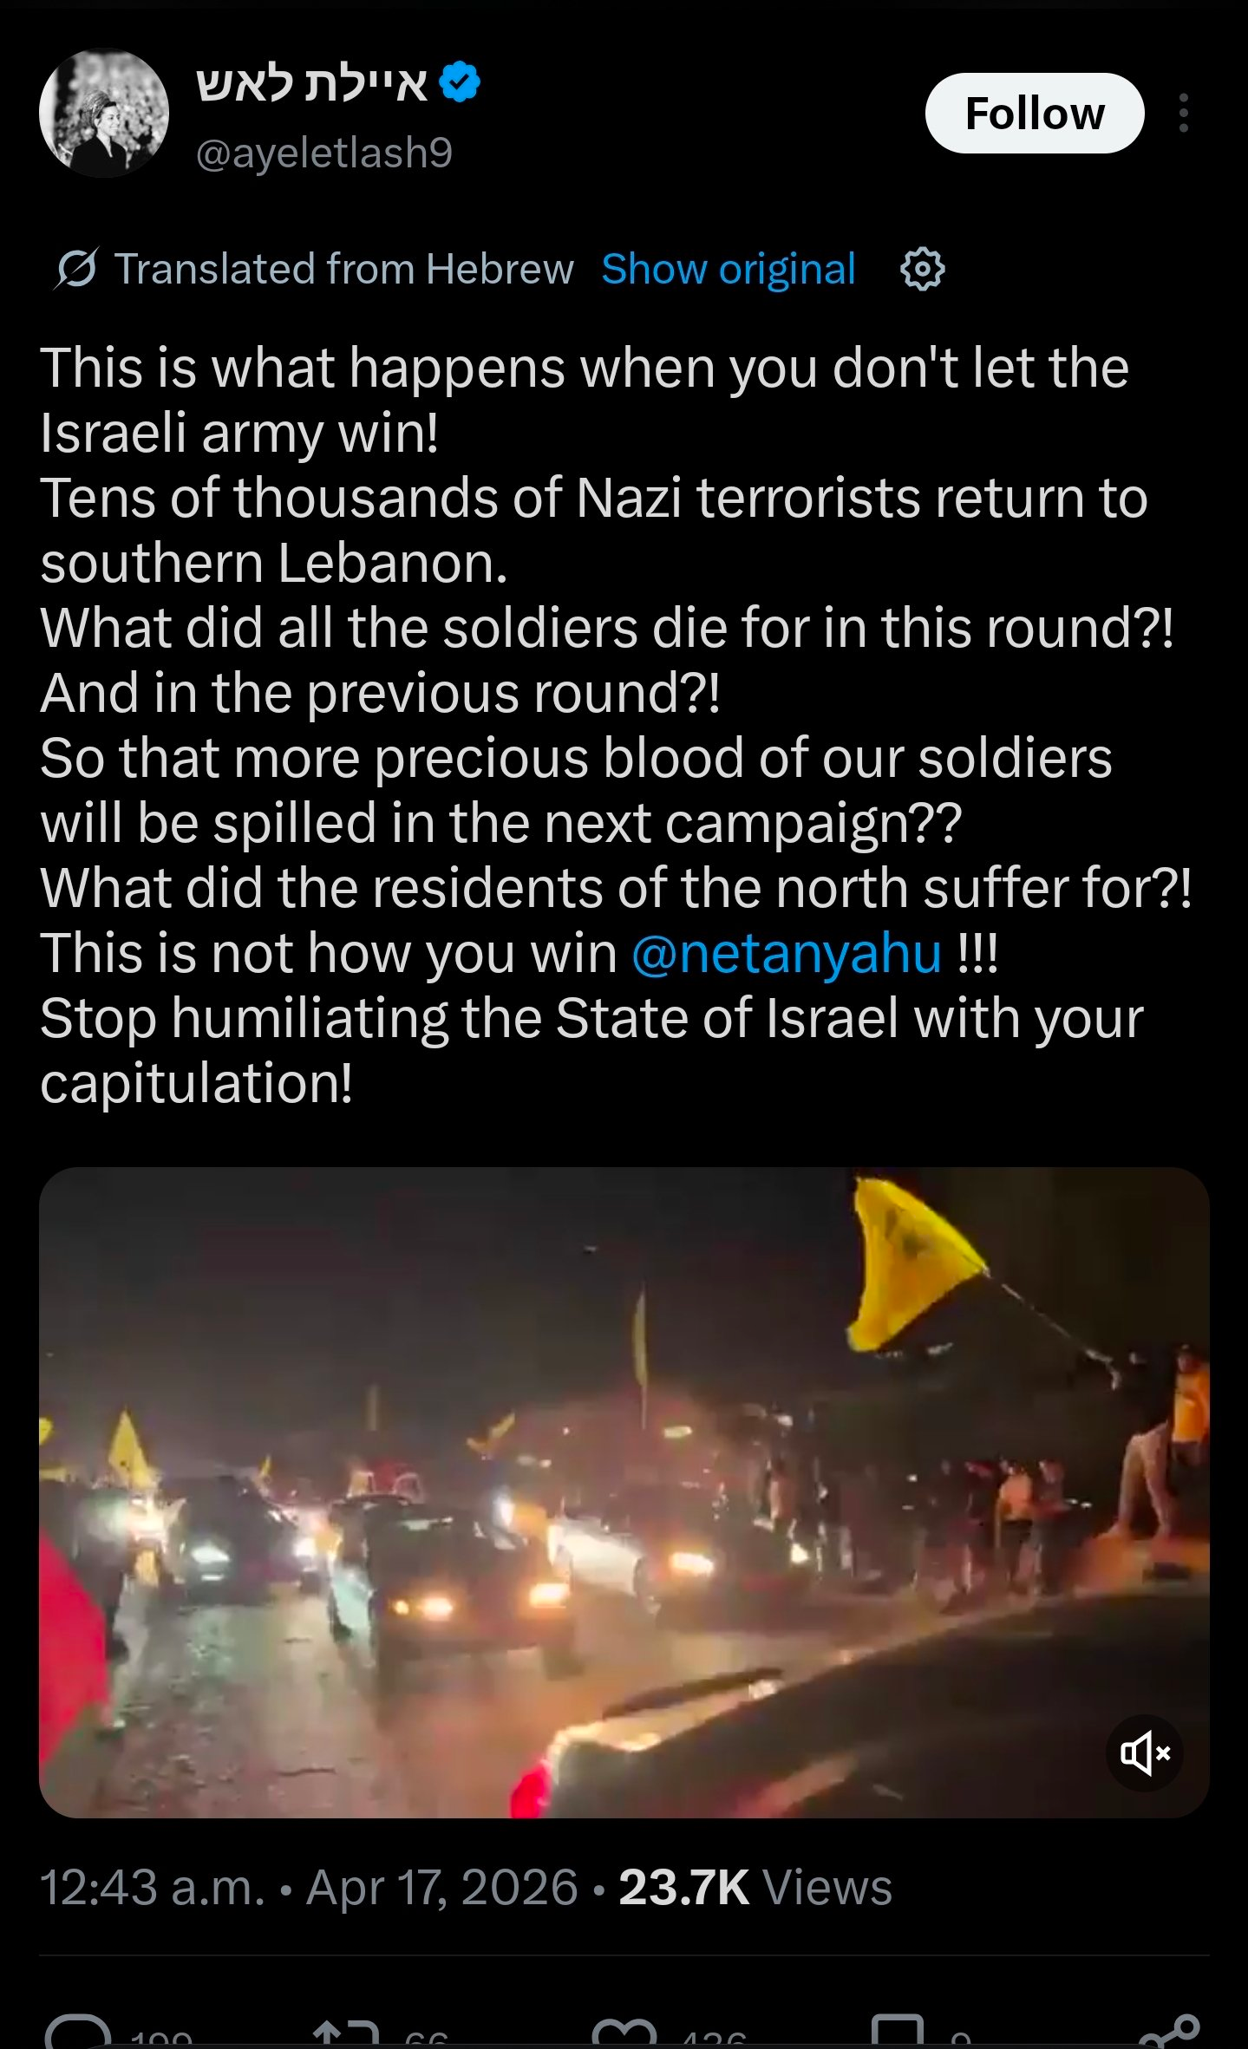The image size is (1248, 2049).
Task: Open the Hebrew display name profile link
Action: pyautogui.click(x=312, y=83)
